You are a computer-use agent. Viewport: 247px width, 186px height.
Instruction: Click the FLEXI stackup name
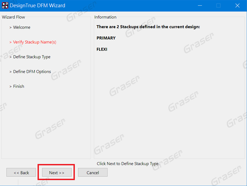[x=102, y=49]
